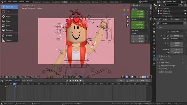Click the Blender logo icon

point(2,2)
